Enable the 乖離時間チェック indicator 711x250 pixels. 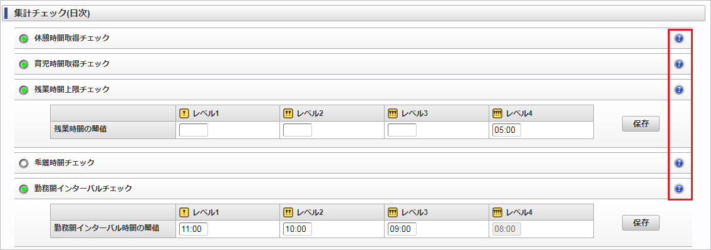pyautogui.click(x=24, y=164)
